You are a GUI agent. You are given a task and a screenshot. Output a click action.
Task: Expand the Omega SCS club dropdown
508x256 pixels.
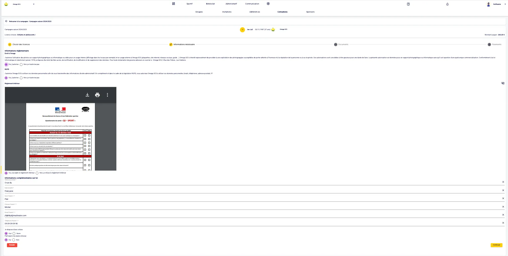point(34,4)
